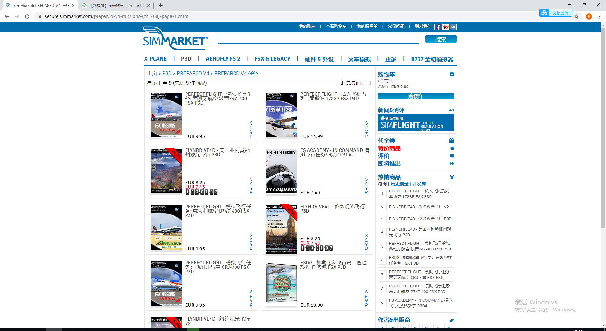606x331 pixels.
Task: Click the cloud upload 拖拽上传 extension button
Action: 555,13
